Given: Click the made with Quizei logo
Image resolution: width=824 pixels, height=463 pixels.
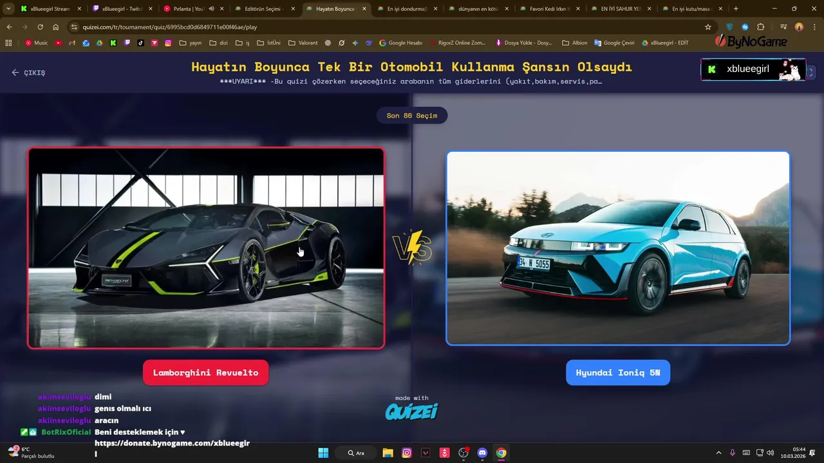Looking at the screenshot, I should tap(412, 408).
